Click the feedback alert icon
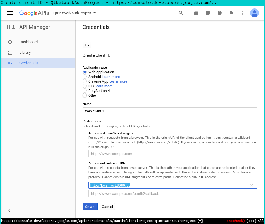 coord(208,13)
